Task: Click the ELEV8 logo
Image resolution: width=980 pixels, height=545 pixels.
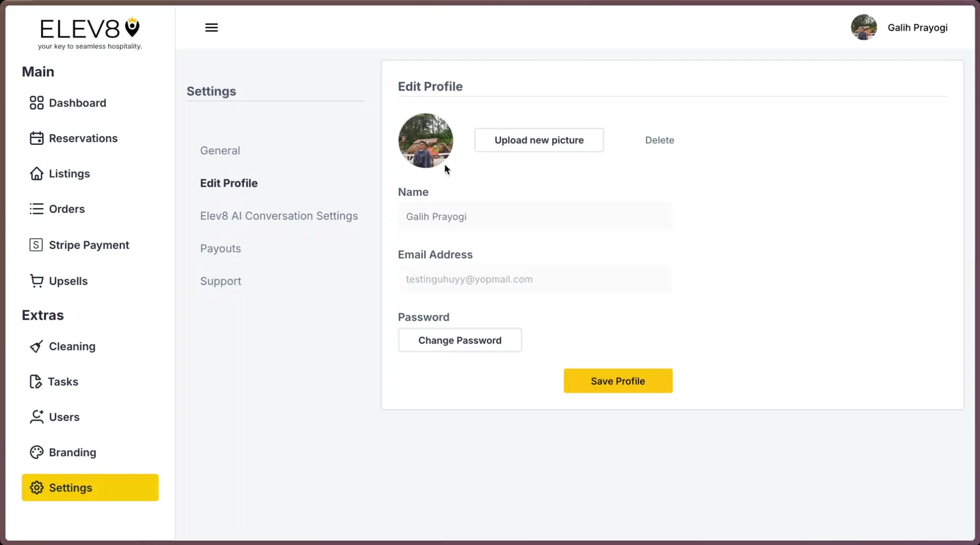Action: click(x=89, y=28)
